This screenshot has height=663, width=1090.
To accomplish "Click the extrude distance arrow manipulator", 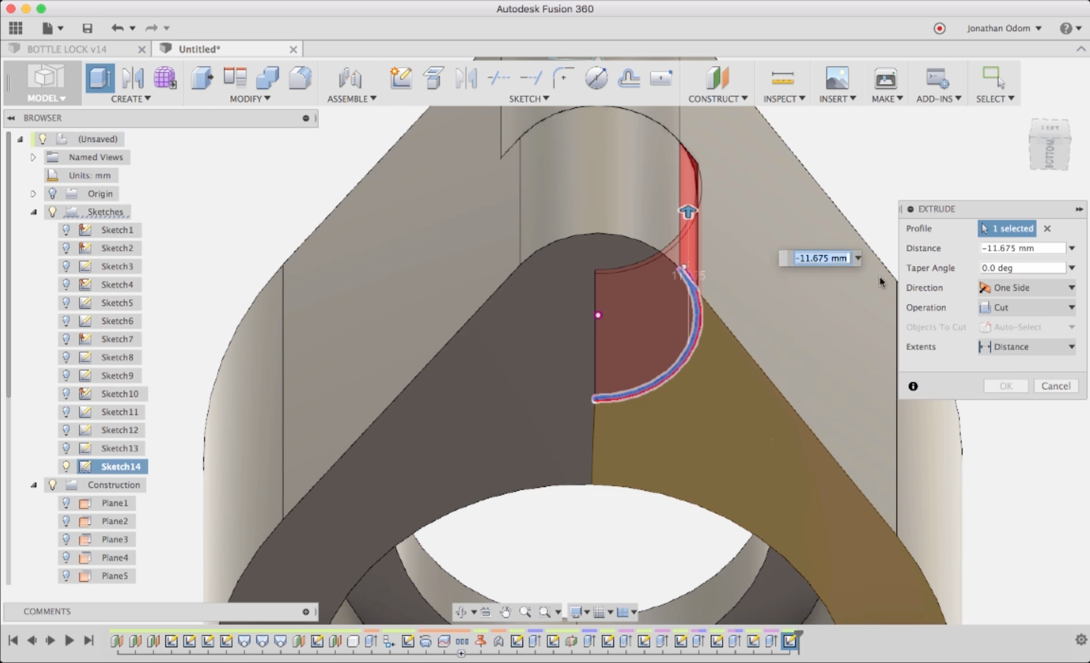I will [688, 212].
